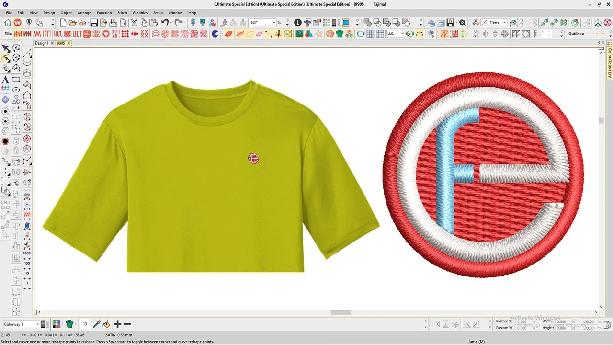Click the grid display icon

370,34
